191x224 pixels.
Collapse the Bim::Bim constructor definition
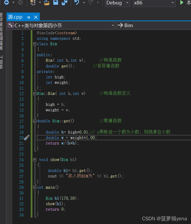(x=35, y=94)
